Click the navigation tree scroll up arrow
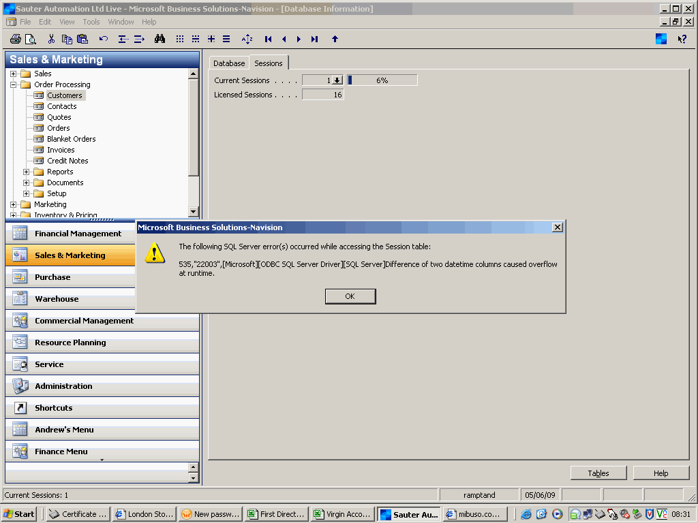Screen dimensions: 698x523 193,74
